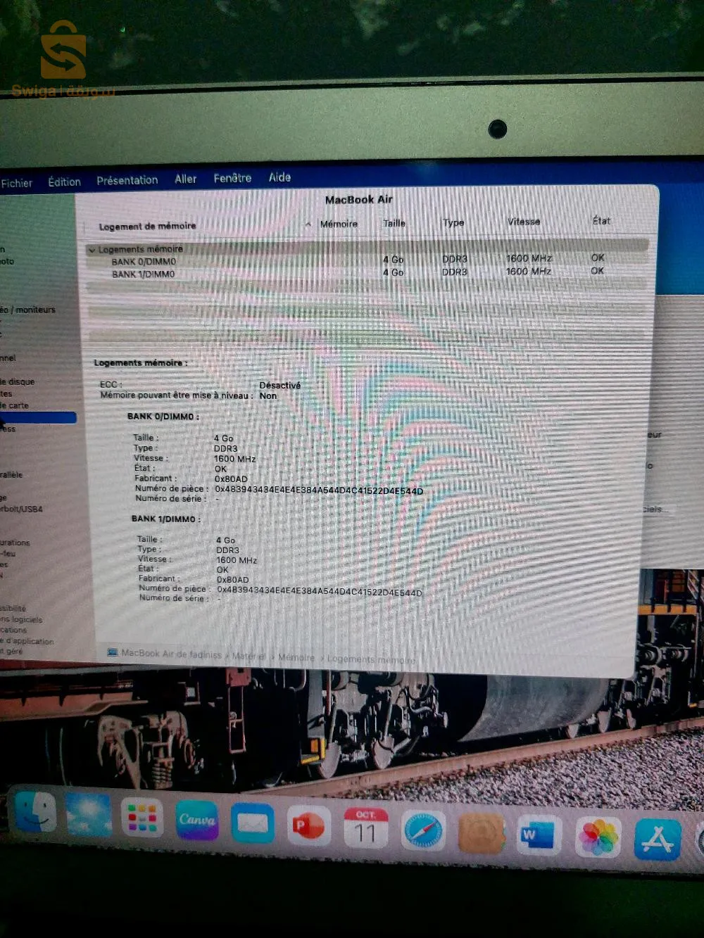Select BANK 1/DIMM0 row
The height and width of the screenshot is (938, 704).
[143, 274]
